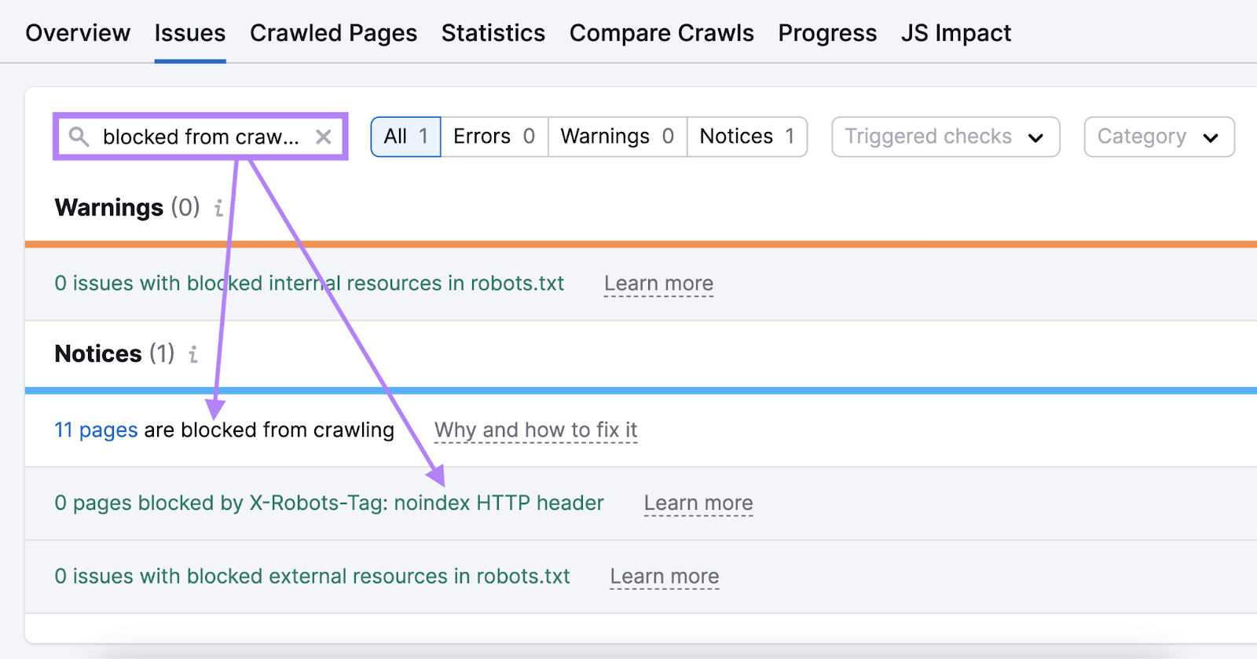This screenshot has width=1257, height=659.
Task: Click info icon next to Notices
Action: point(193,354)
